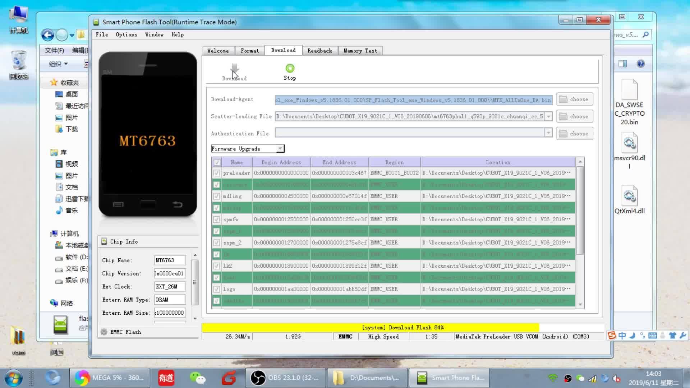The width and height of the screenshot is (690, 388).
Task: Open WeChat from the taskbar
Action: [x=198, y=378]
